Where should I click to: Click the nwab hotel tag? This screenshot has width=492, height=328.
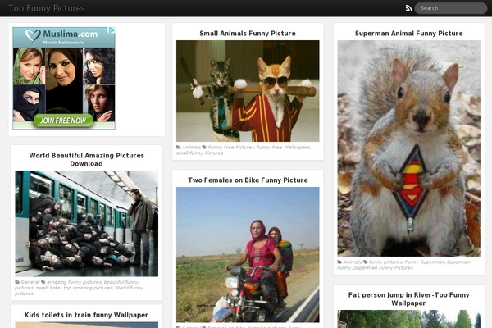(48, 288)
